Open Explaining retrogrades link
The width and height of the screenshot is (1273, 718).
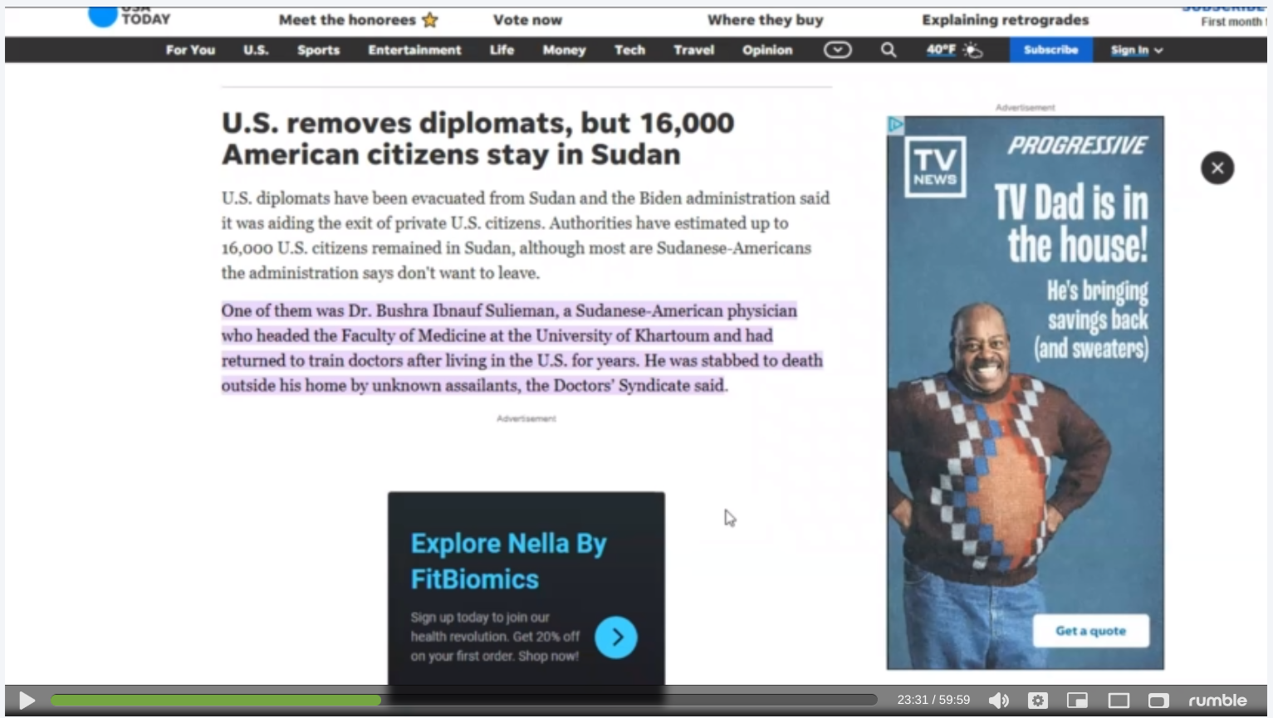click(1005, 20)
